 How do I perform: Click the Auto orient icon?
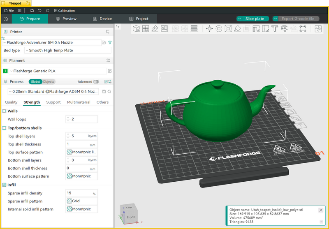point(155,29)
